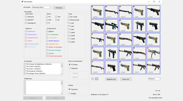Screen dimensions: 183x101
Task: Choose the Трейда mode radio button
Action: click(x=69, y=93)
